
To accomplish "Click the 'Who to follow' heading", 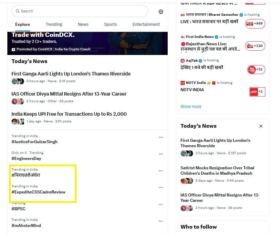I will pyautogui.click(x=199, y=227).
